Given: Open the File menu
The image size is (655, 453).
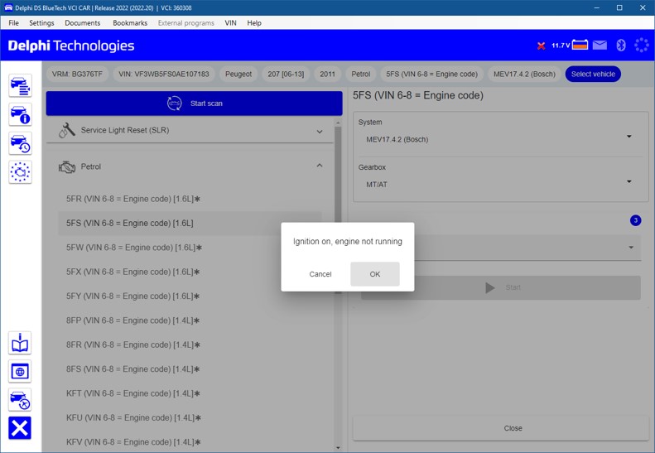Looking at the screenshot, I should click(13, 23).
